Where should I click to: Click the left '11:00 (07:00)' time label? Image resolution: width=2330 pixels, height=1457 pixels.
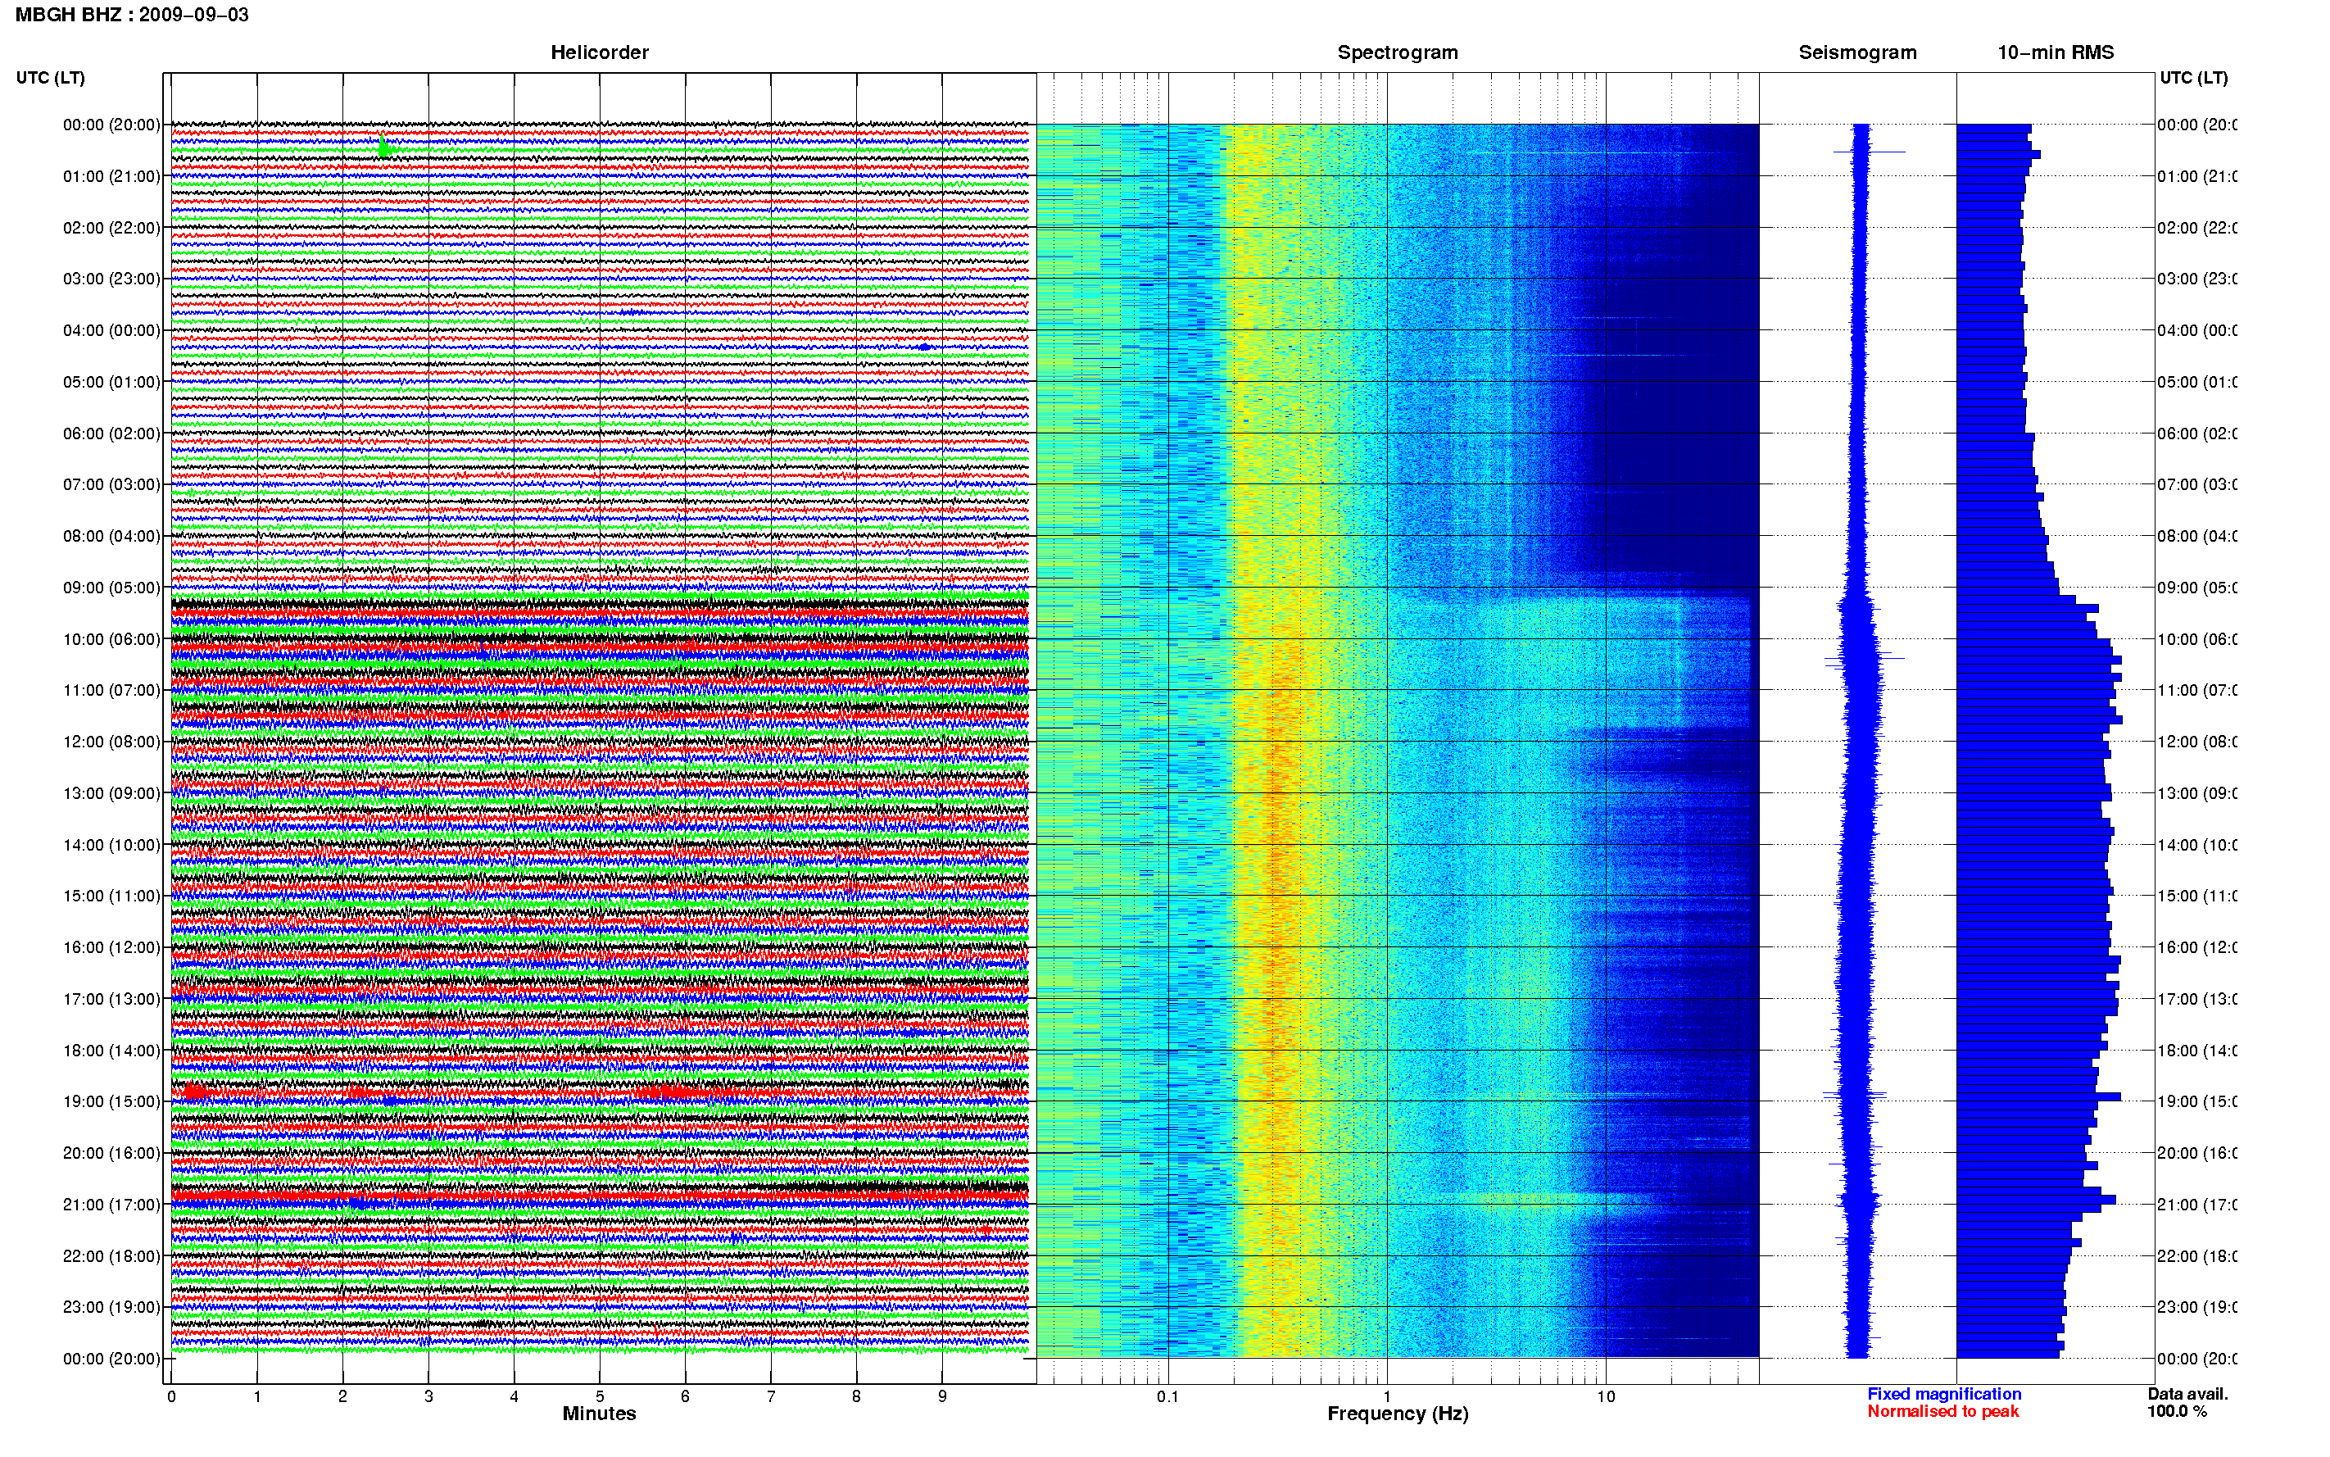[111, 690]
